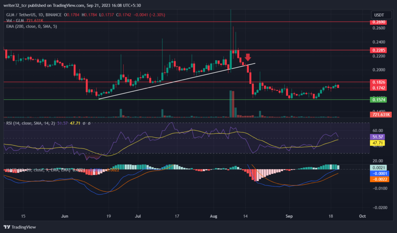
Task: Click the 0.1826 red price label
Action: [x=379, y=82]
